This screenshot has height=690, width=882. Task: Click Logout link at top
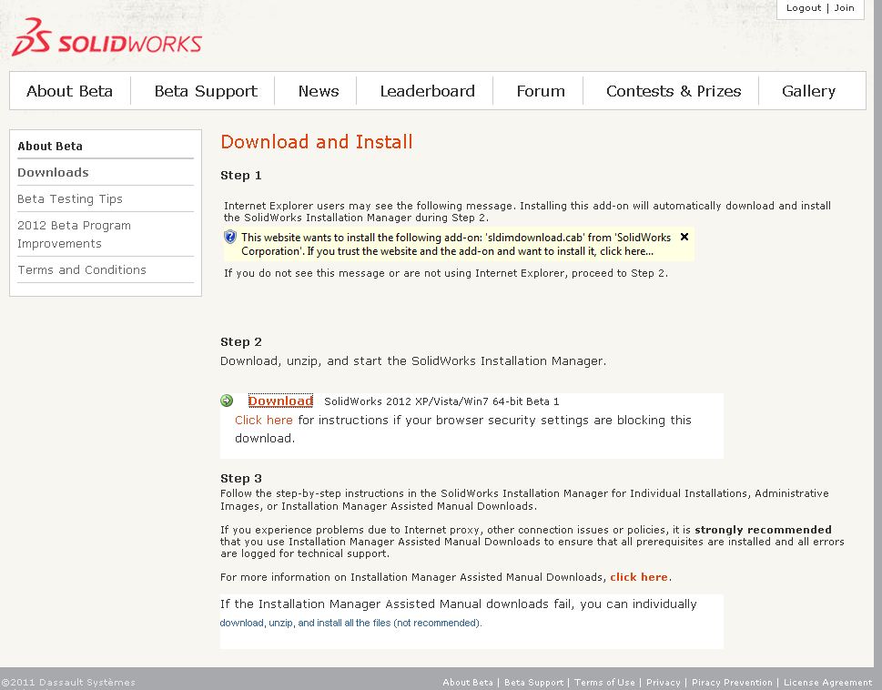tap(803, 8)
